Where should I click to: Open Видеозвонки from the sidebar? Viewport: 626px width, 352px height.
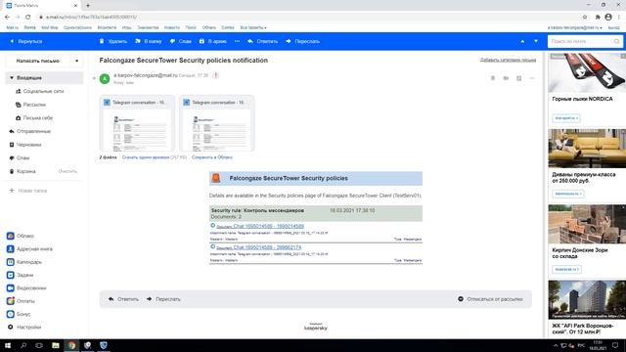pyautogui.click(x=26, y=288)
